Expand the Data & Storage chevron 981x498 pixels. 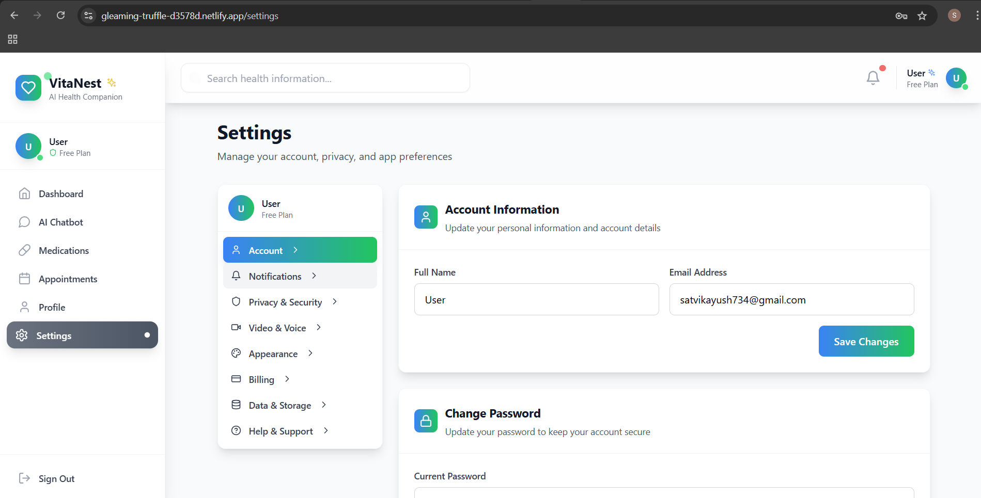(x=324, y=405)
